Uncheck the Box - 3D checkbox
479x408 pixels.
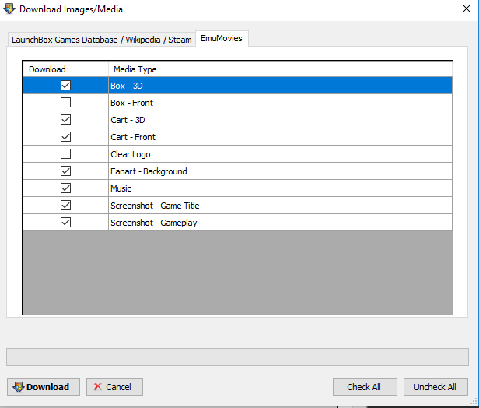[65, 86]
